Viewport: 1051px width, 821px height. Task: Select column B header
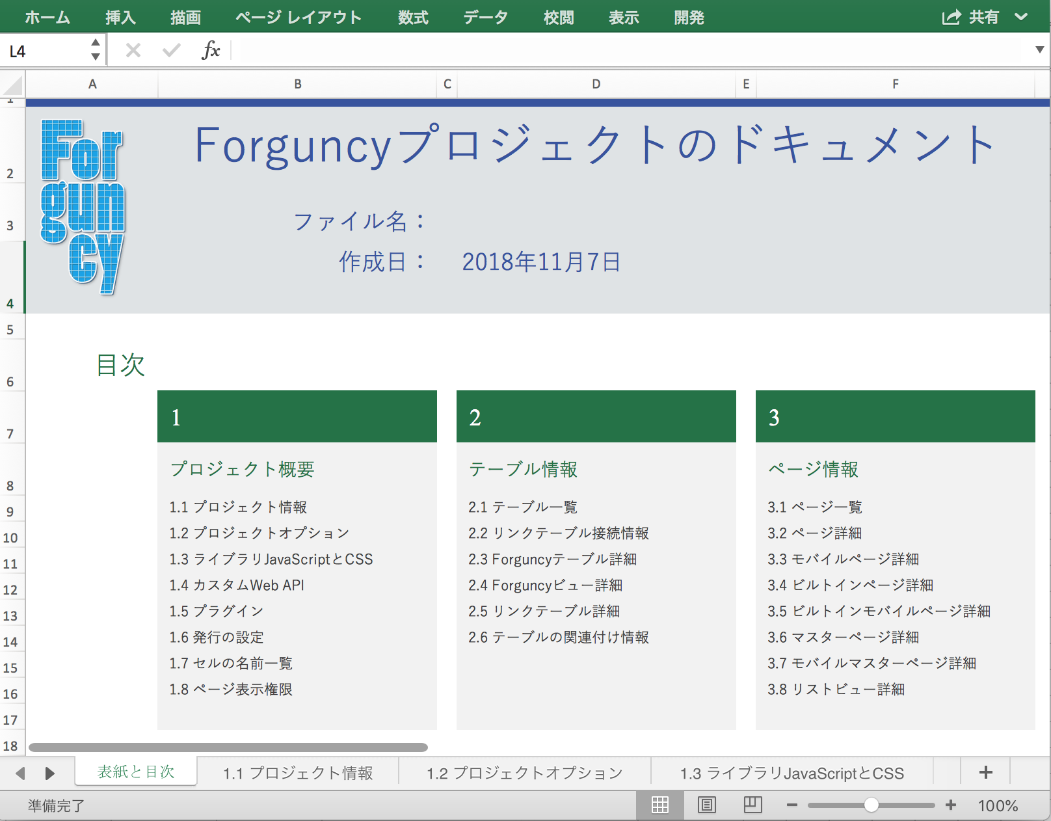(297, 84)
